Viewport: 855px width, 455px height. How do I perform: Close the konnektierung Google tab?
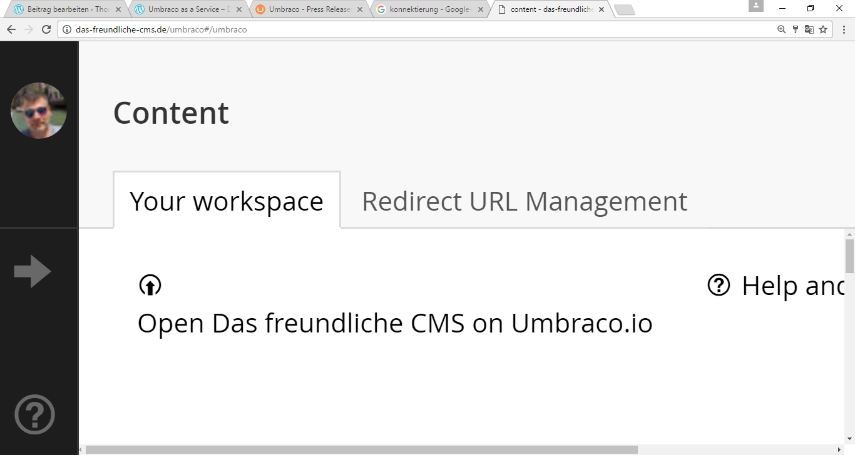(x=481, y=9)
